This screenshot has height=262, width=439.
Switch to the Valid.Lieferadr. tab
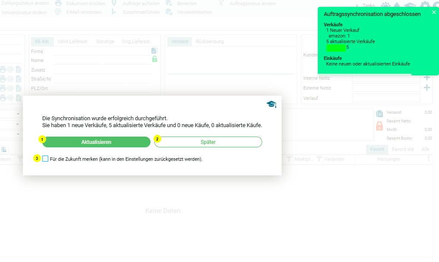click(x=73, y=41)
